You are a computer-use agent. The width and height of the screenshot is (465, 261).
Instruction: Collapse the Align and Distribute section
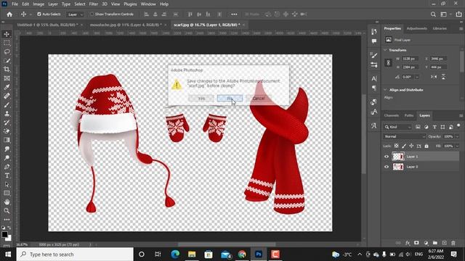[386, 90]
